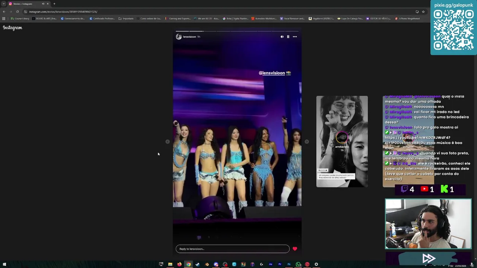Screen dimensions: 477x268
Task: Like the story with the heart icon
Action: (x=295, y=249)
